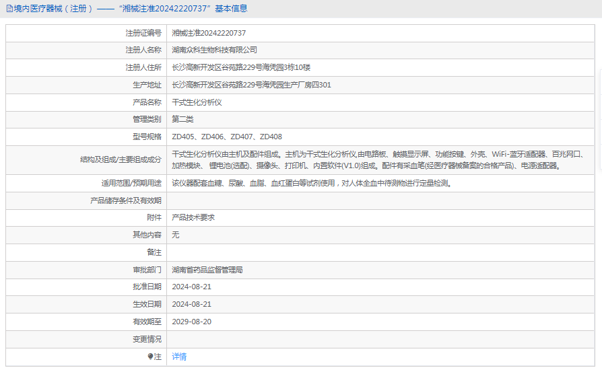Click the lightbulb icon next to 注
602x370 pixels.
click(x=151, y=357)
